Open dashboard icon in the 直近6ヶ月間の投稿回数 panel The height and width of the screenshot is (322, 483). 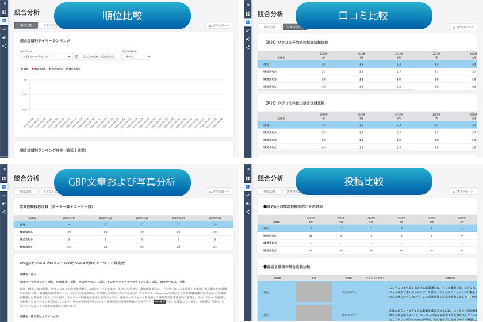tap(248, 178)
